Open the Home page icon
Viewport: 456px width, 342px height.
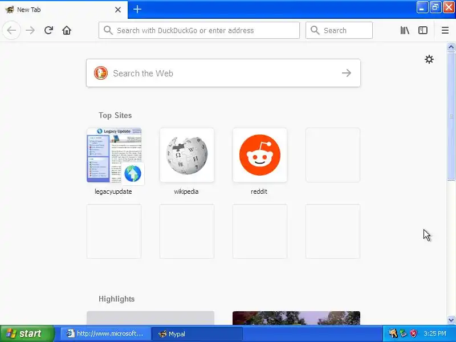pos(67,30)
